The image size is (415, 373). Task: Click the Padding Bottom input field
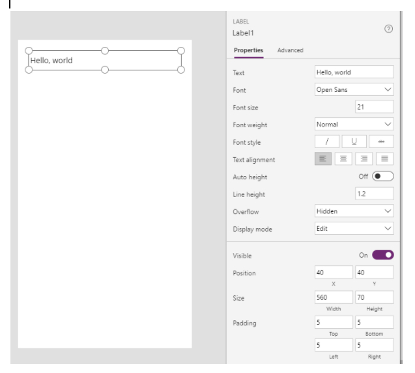[374, 322]
